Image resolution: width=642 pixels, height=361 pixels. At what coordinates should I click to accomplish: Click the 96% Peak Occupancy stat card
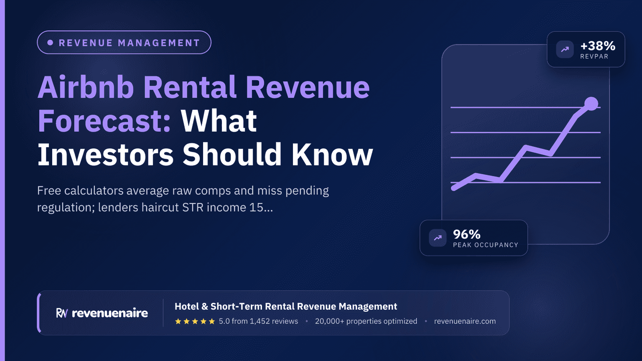click(x=474, y=238)
